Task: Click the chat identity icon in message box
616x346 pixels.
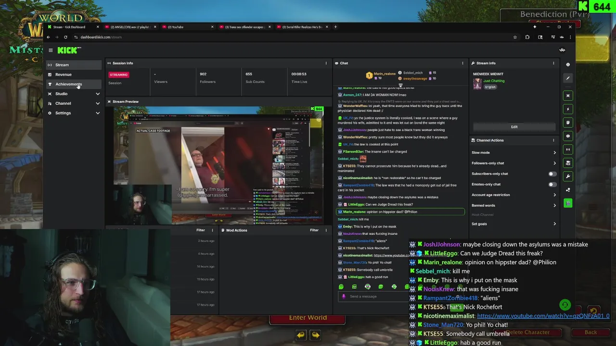Action: (344, 297)
